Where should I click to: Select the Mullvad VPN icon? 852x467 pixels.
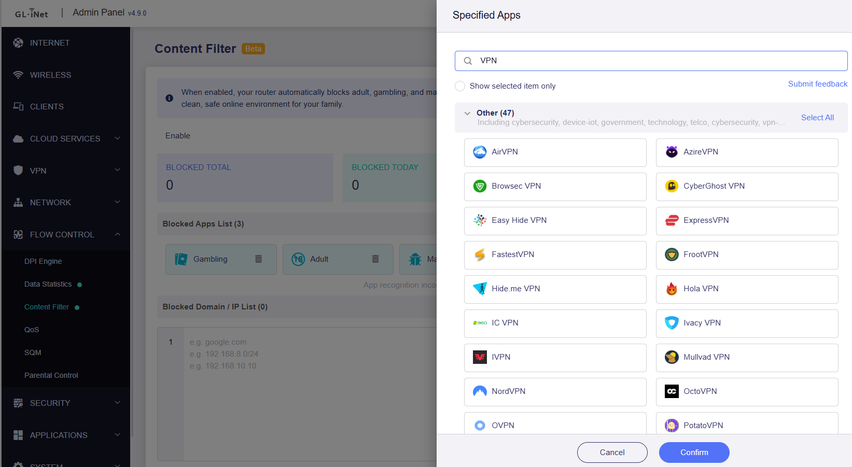click(x=672, y=357)
